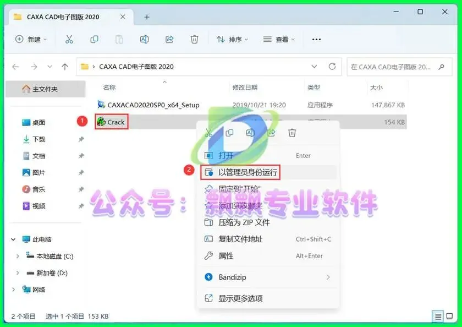Refresh the current folder

[332, 67]
